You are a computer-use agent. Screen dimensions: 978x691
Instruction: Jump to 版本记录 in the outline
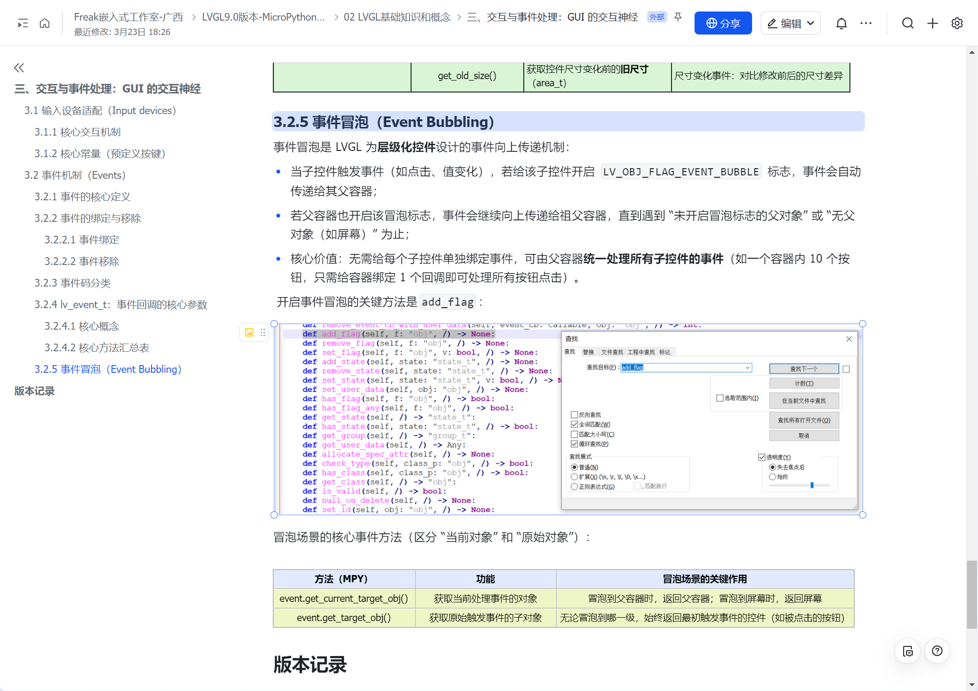click(x=34, y=391)
